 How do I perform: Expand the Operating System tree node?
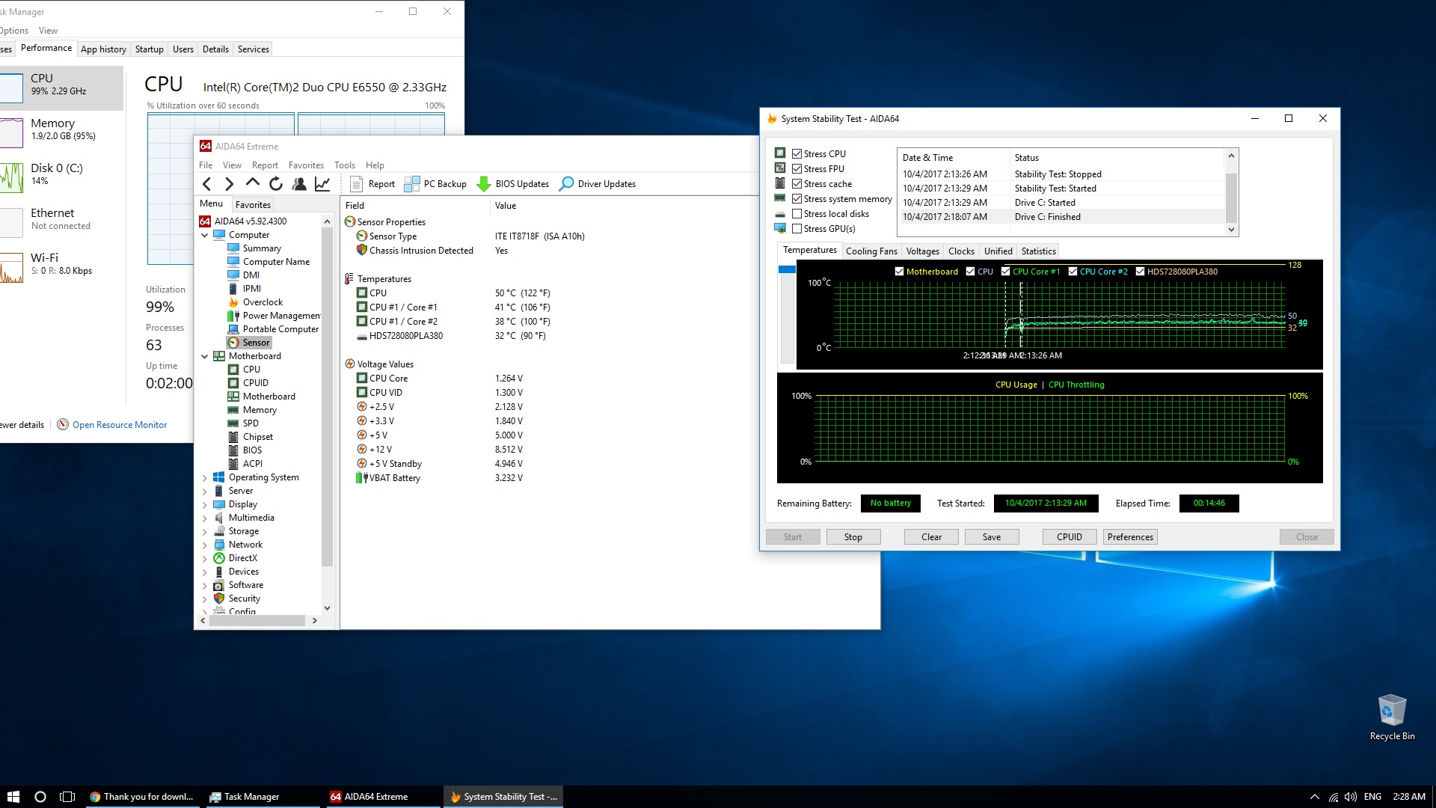[205, 477]
